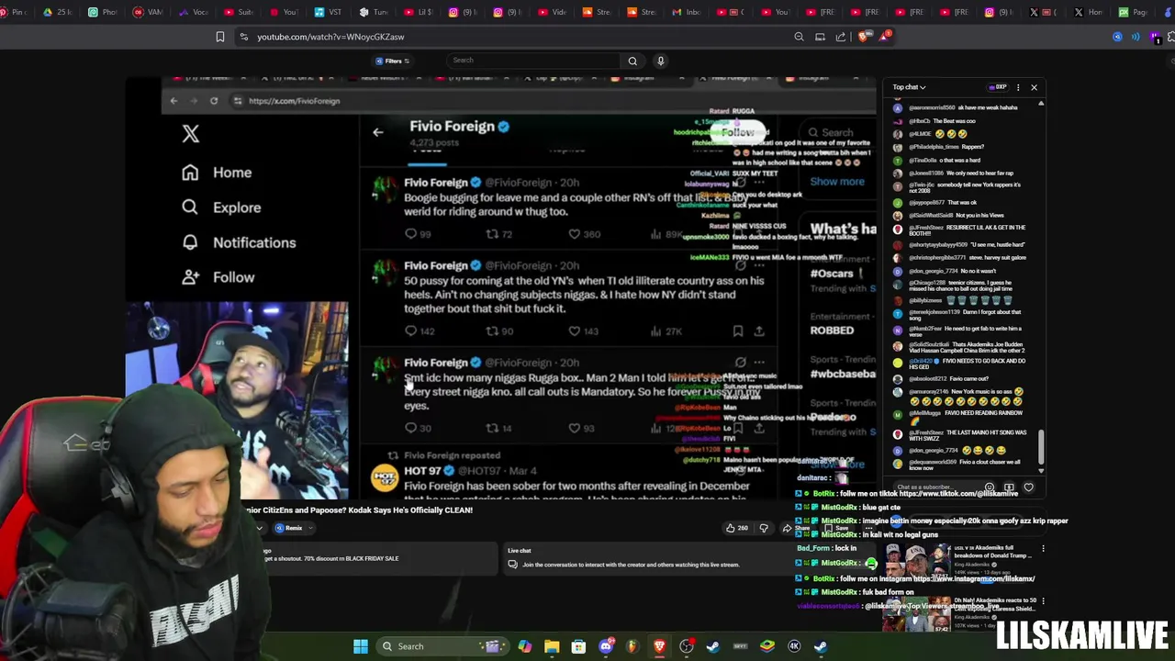Select the youtube.com address bar URL
Image resolution: width=1175 pixels, height=661 pixels.
coord(330,37)
